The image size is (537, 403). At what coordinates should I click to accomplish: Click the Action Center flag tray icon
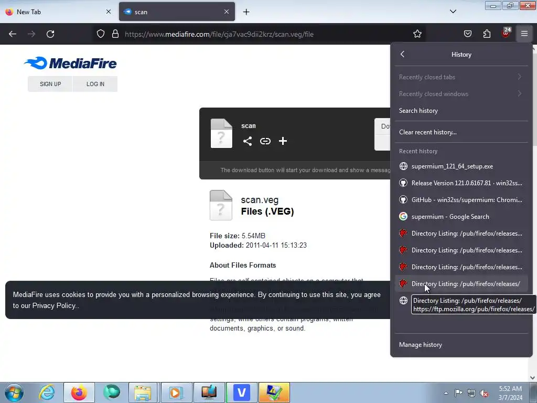click(x=458, y=393)
